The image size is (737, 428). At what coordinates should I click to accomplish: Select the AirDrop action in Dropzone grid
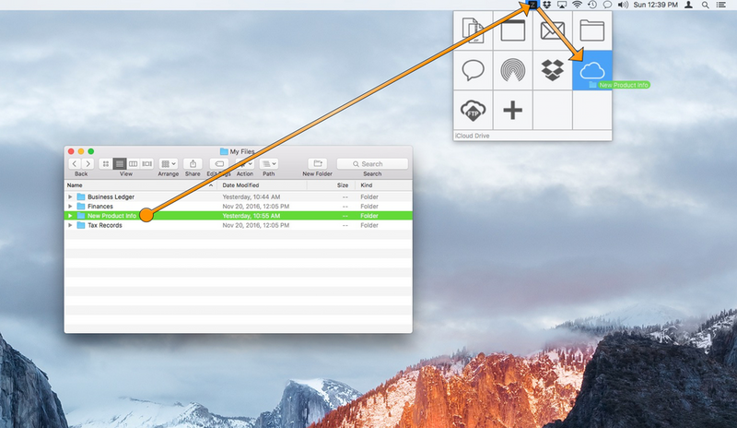pos(513,70)
